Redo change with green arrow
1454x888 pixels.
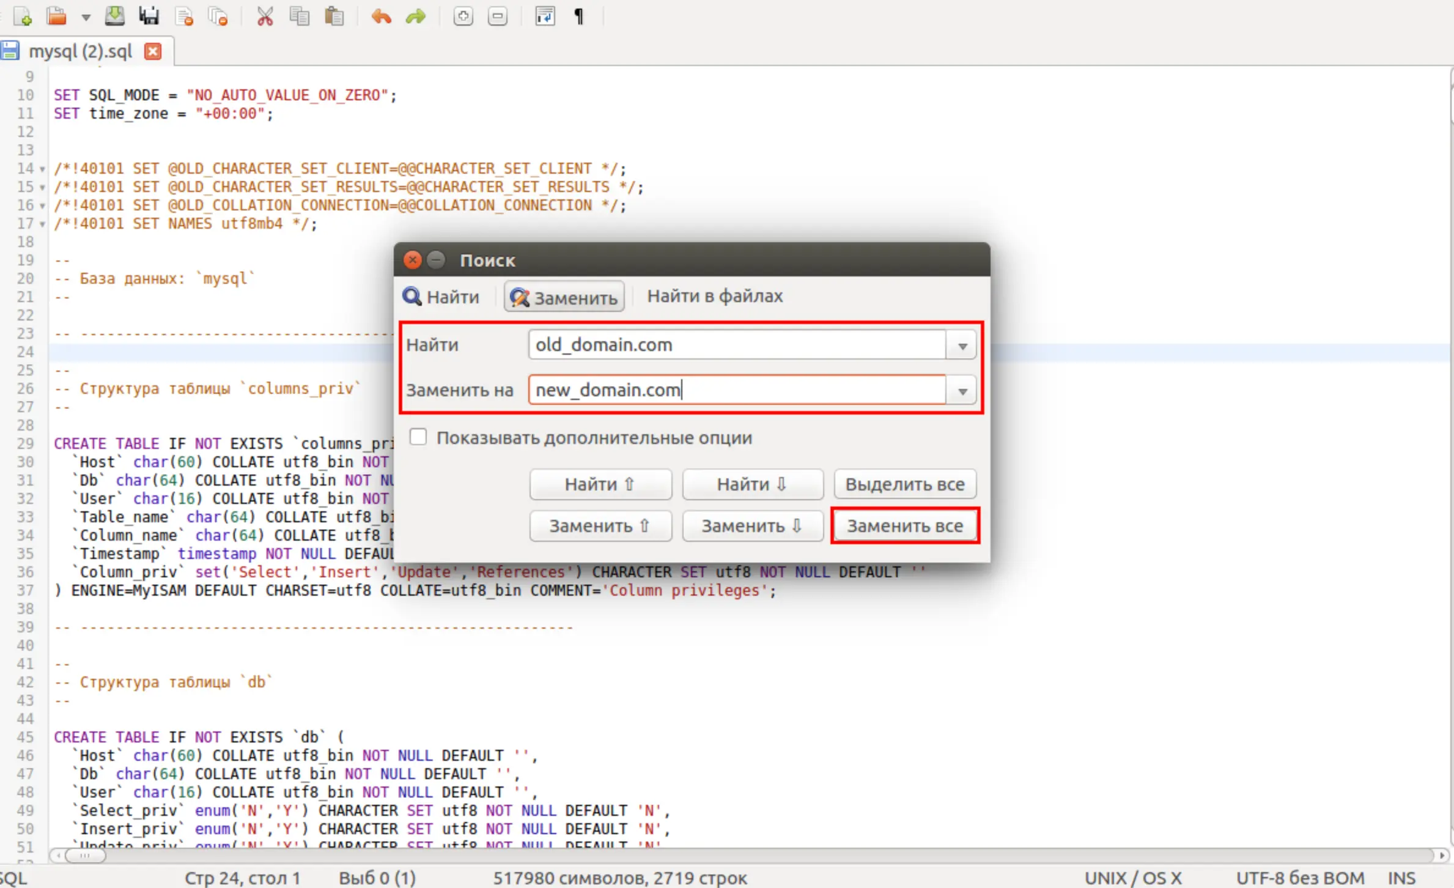click(416, 17)
